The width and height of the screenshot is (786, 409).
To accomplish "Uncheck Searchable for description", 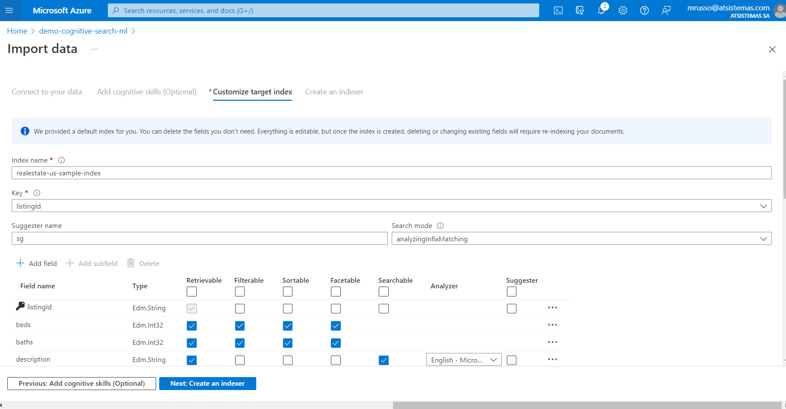I will [x=384, y=360].
